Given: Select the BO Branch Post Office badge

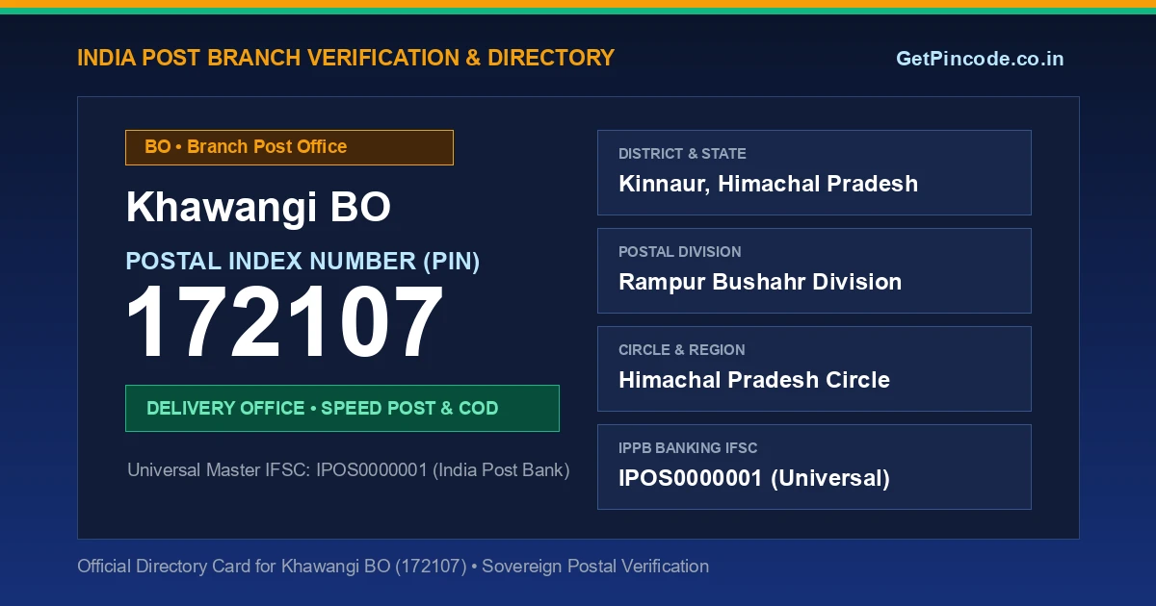Looking at the screenshot, I should click(289, 147).
